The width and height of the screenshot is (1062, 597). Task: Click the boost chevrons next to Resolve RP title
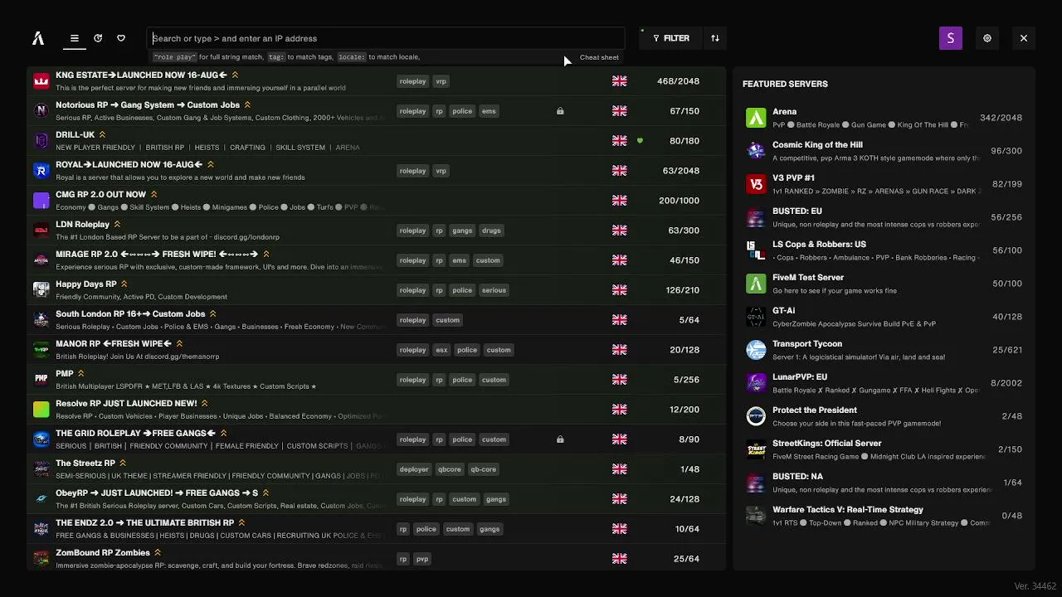pos(204,404)
